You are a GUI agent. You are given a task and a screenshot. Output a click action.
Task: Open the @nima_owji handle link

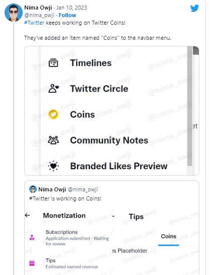[39, 15]
